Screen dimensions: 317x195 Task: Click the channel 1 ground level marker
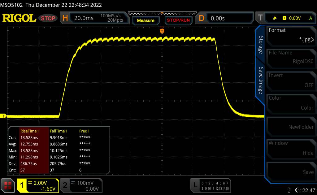[x=3, y=116]
